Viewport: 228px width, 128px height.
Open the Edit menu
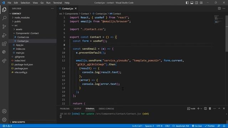[x=16, y=3]
